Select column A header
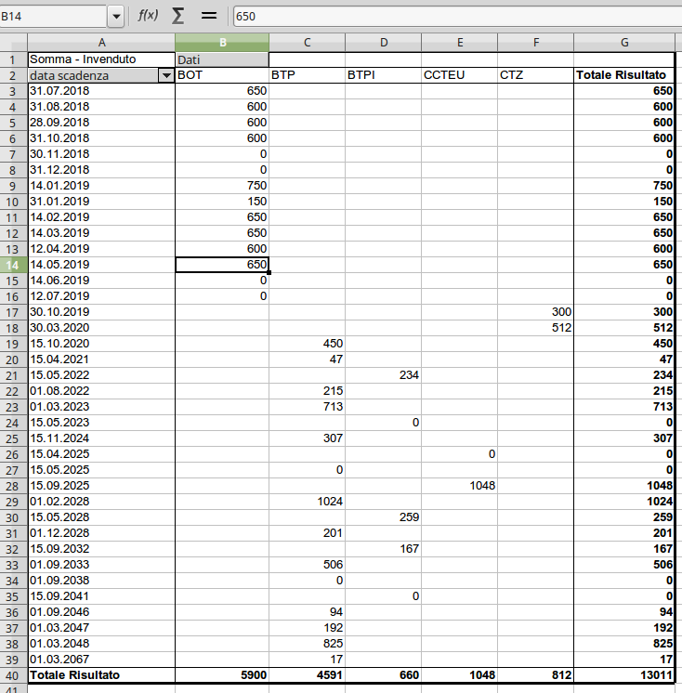The image size is (682, 693). tap(101, 43)
